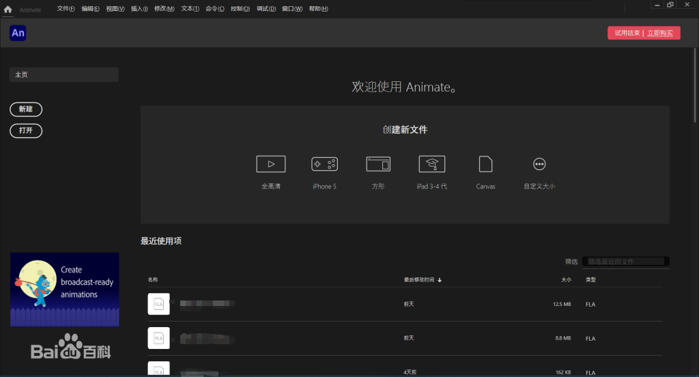Choose the iPhone 5 preset icon

[x=324, y=164]
